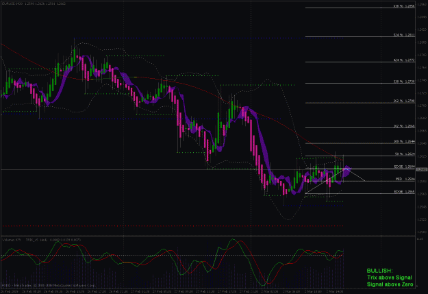The width and height of the screenshot is (428, 294).
Task: Select the 424 % Fibonacci level label
Action: 404,60
